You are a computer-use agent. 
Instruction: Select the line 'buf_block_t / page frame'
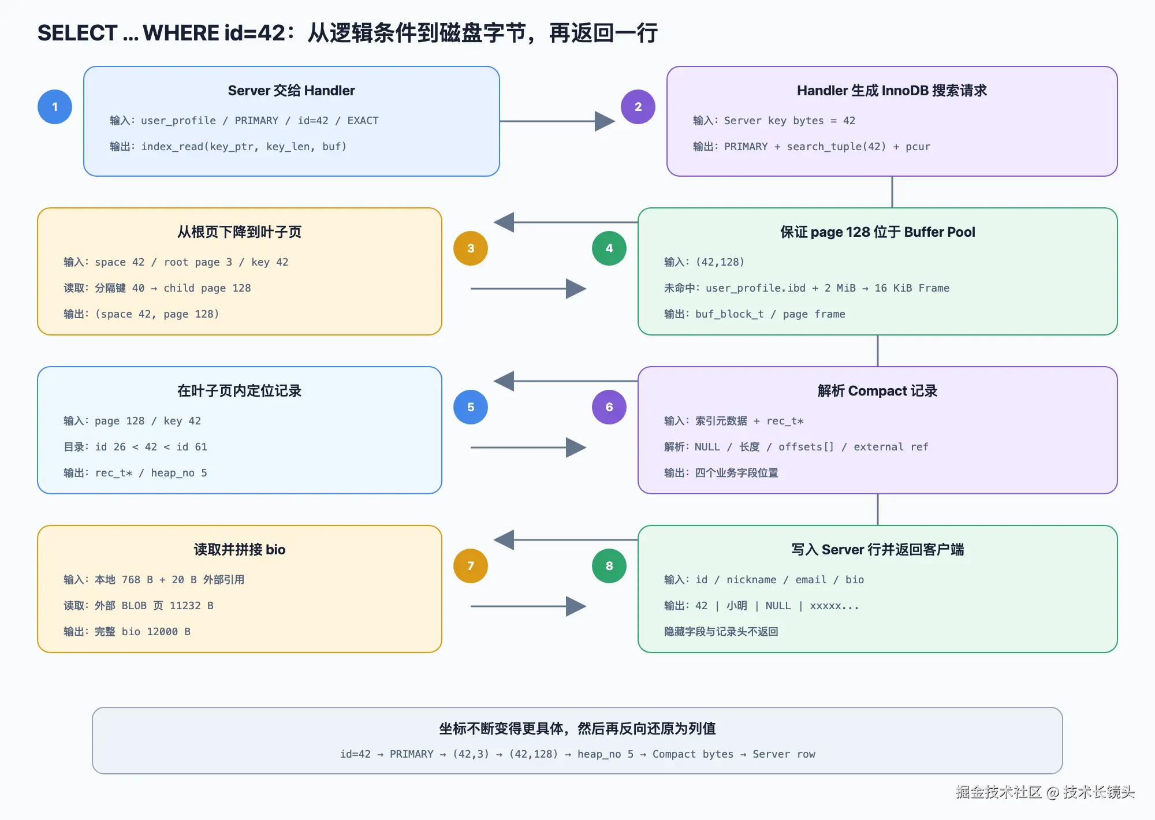pos(770,314)
